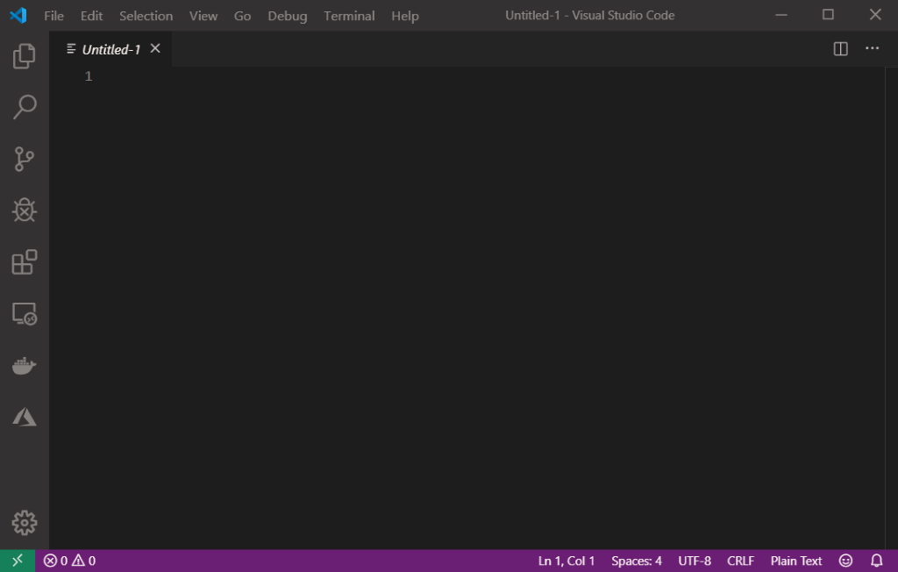Select the Search icon in activity bar

24,106
